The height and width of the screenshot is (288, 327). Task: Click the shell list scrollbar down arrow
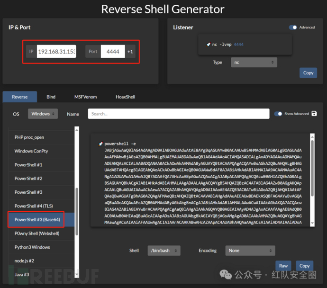(x=77, y=274)
